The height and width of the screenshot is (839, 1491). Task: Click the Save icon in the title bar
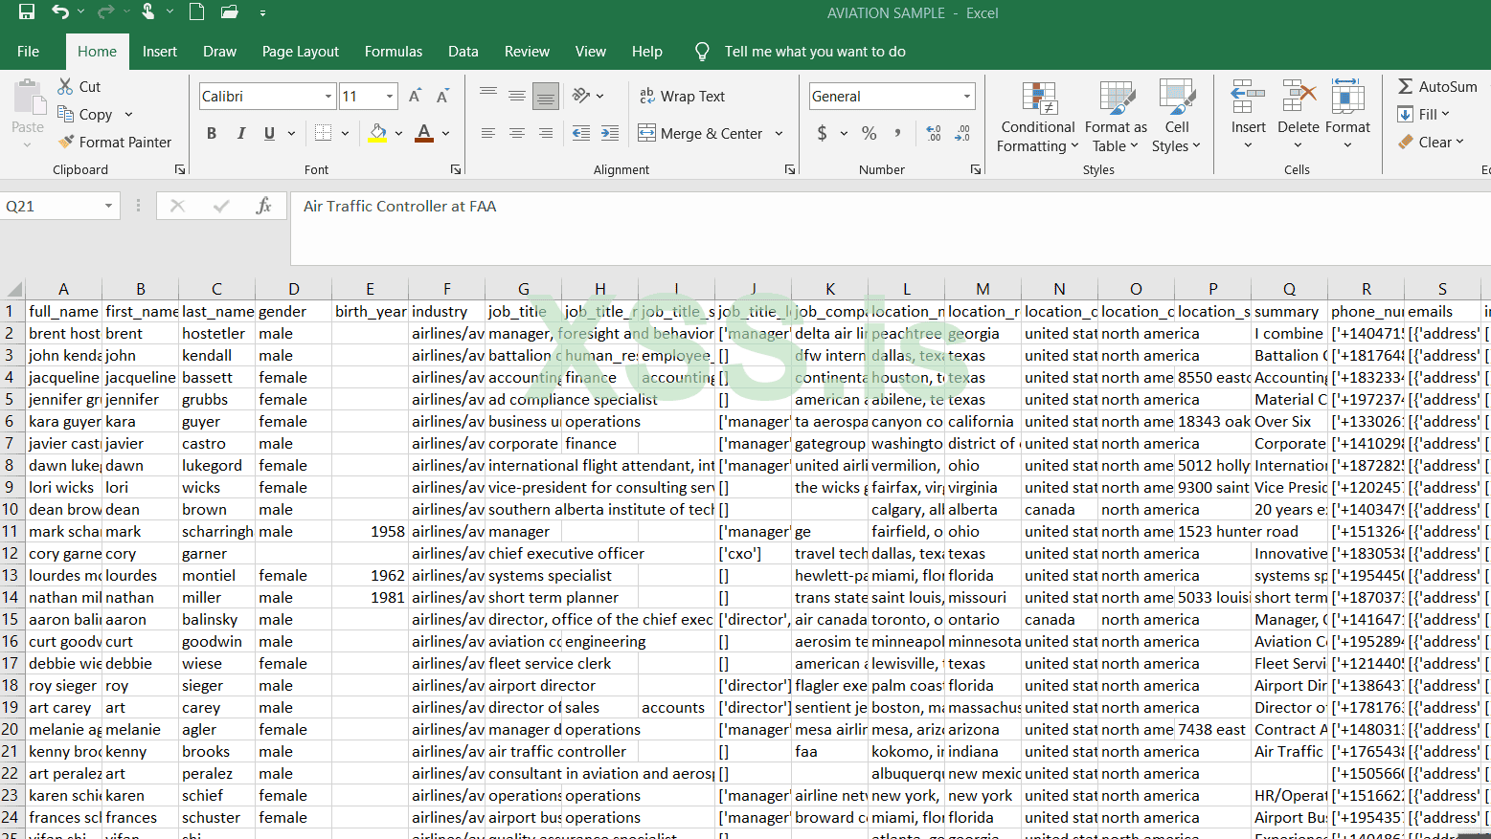[27, 12]
